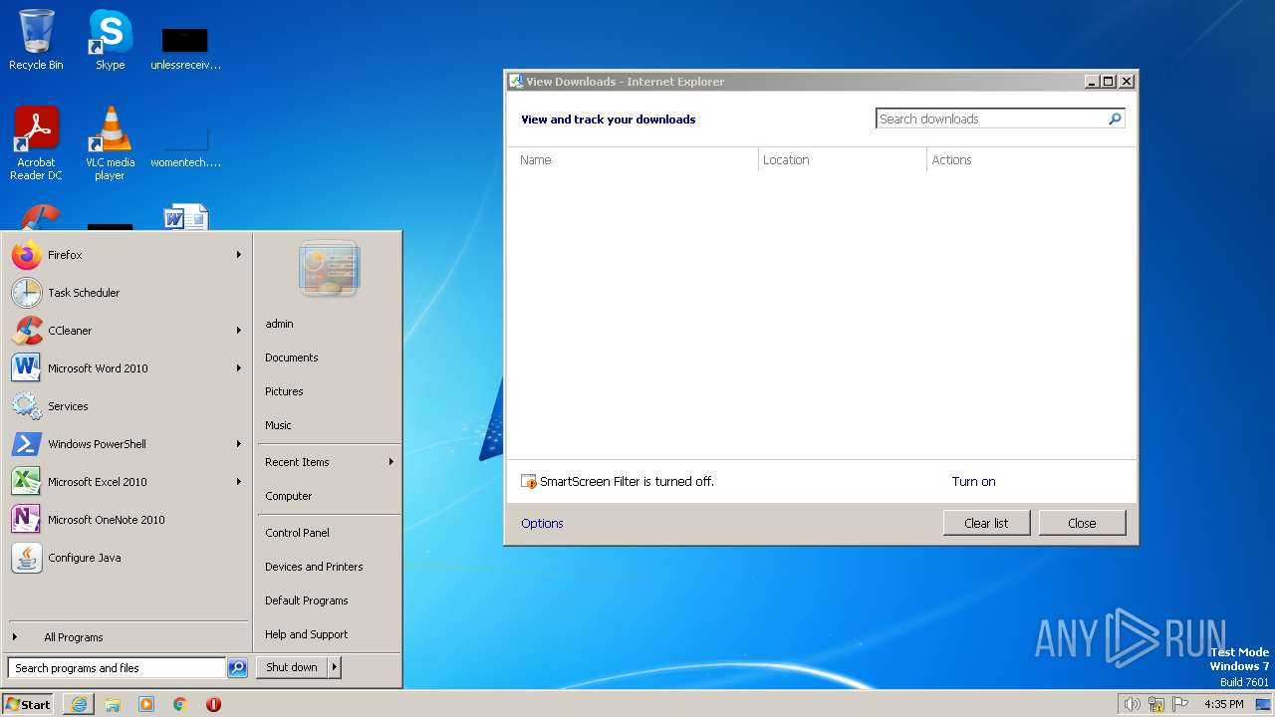Select the VLC media player desktop icon
The image size is (1275, 717).
pyautogui.click(x=110, y=143)
